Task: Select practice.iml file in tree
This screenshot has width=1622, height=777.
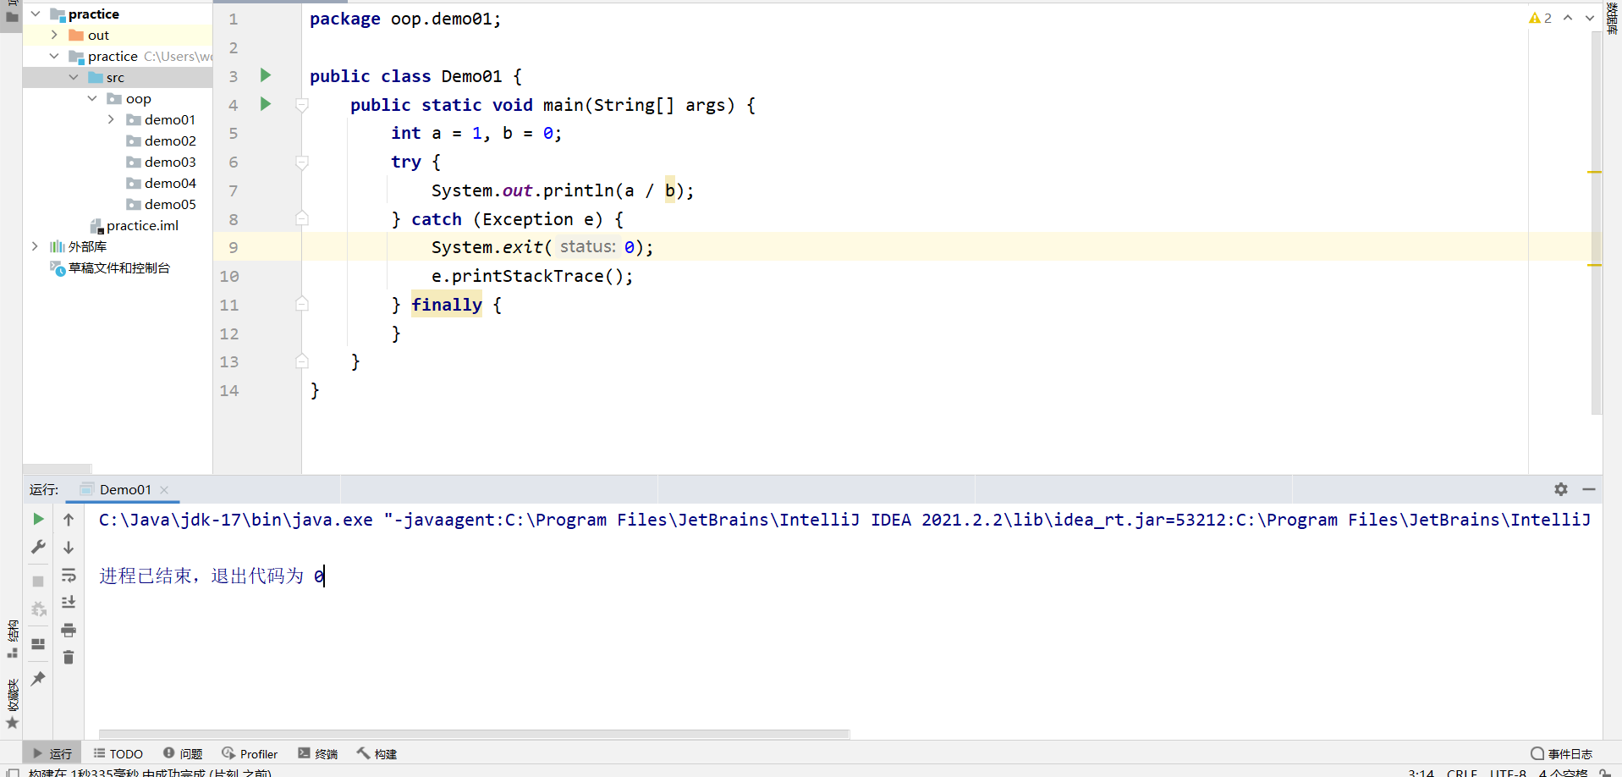Action: (x=135, y=225)
